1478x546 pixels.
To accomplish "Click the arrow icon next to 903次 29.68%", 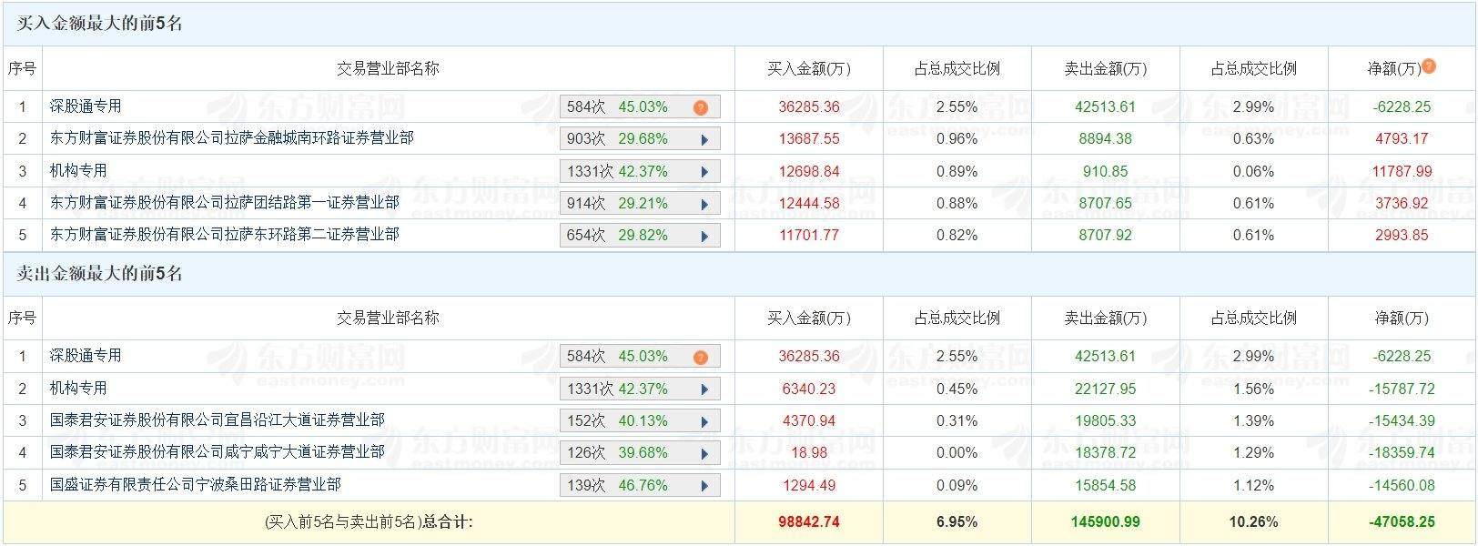I will coord(704,139).
